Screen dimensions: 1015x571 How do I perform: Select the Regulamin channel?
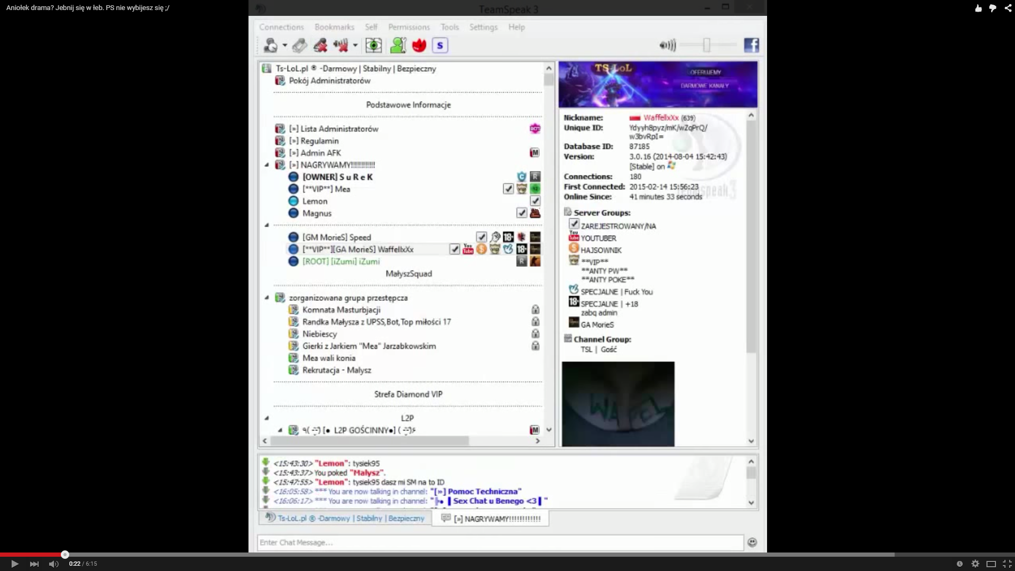click(313, 141)
